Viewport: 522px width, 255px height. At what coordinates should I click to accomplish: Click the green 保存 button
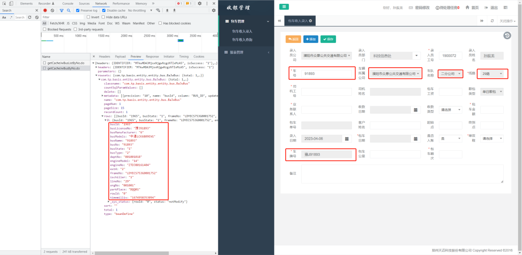coord(328,39)
